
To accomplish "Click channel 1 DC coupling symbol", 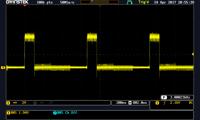I will 15,103.
